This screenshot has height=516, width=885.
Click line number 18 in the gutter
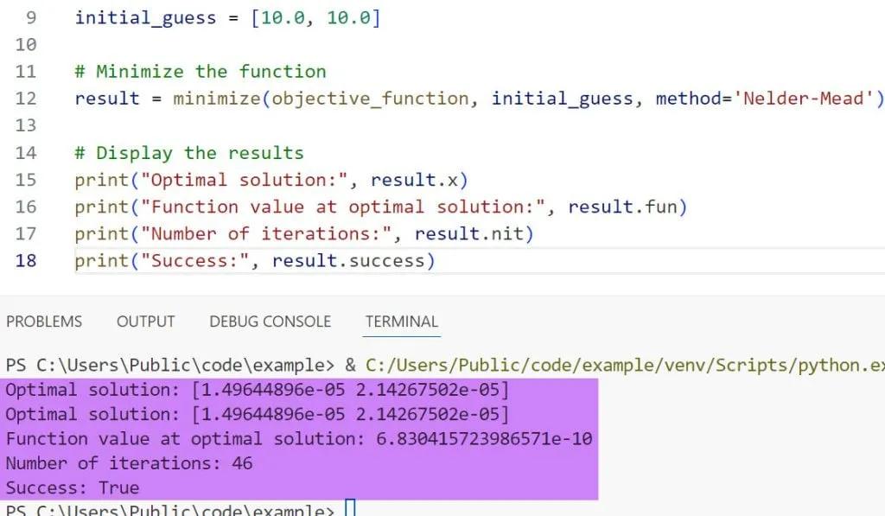(26, 261)
